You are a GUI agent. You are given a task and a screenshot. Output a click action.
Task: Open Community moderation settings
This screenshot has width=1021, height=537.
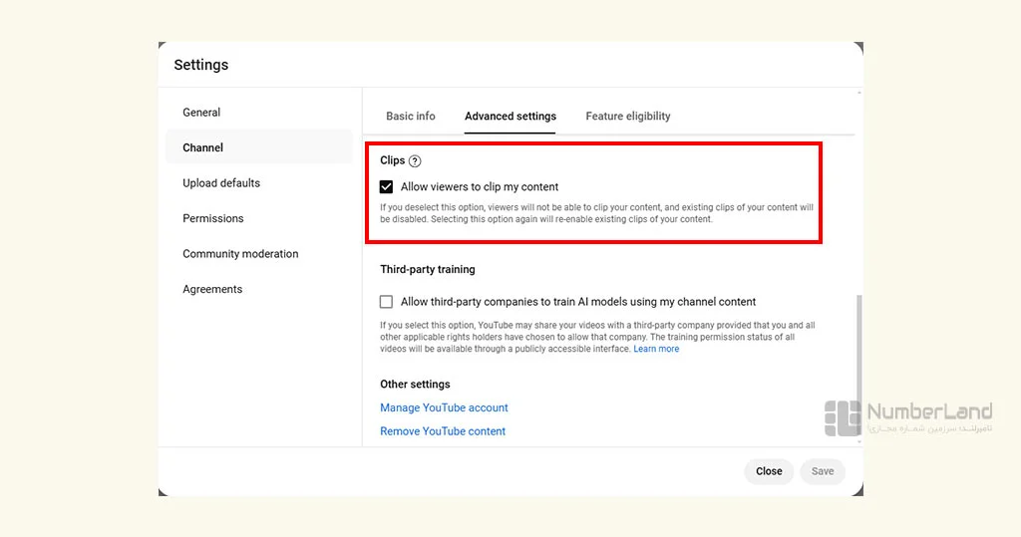259,254
